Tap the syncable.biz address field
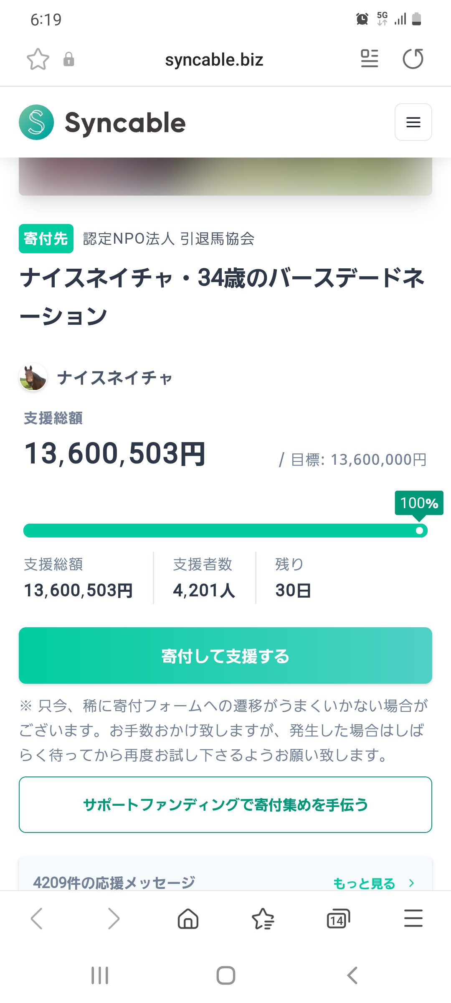 (x=214, y=60)
